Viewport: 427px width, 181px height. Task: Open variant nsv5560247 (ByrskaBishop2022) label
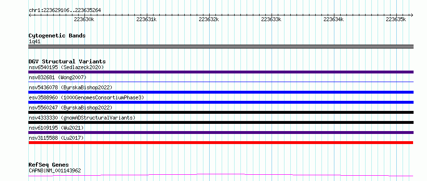click(71, 108)
